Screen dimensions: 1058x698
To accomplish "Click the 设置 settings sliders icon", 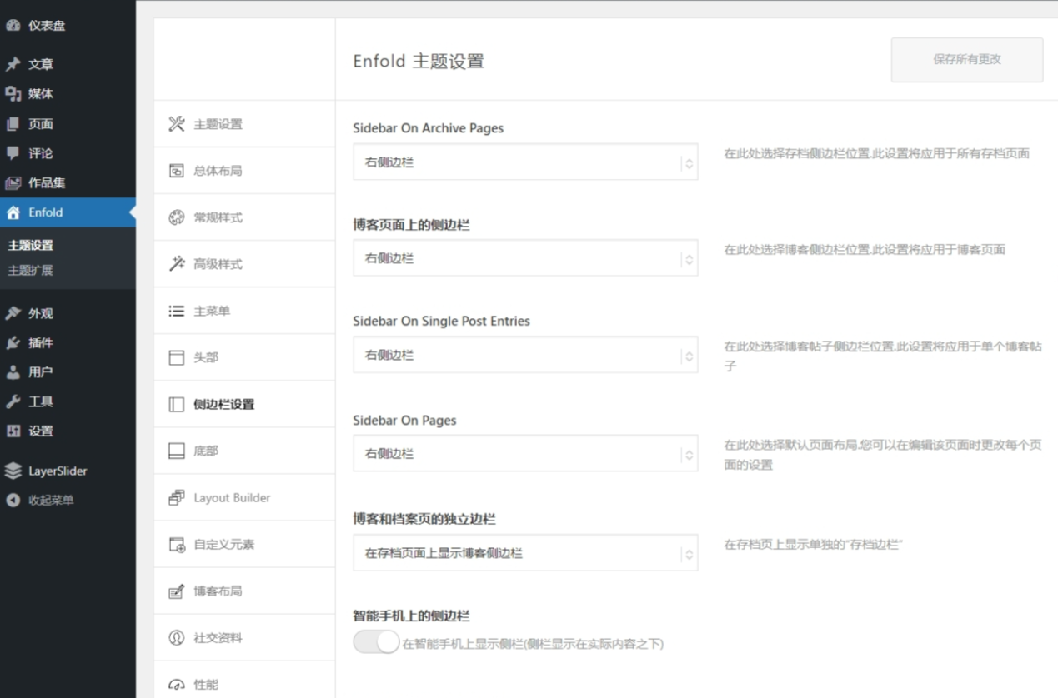I will [13, 431].
